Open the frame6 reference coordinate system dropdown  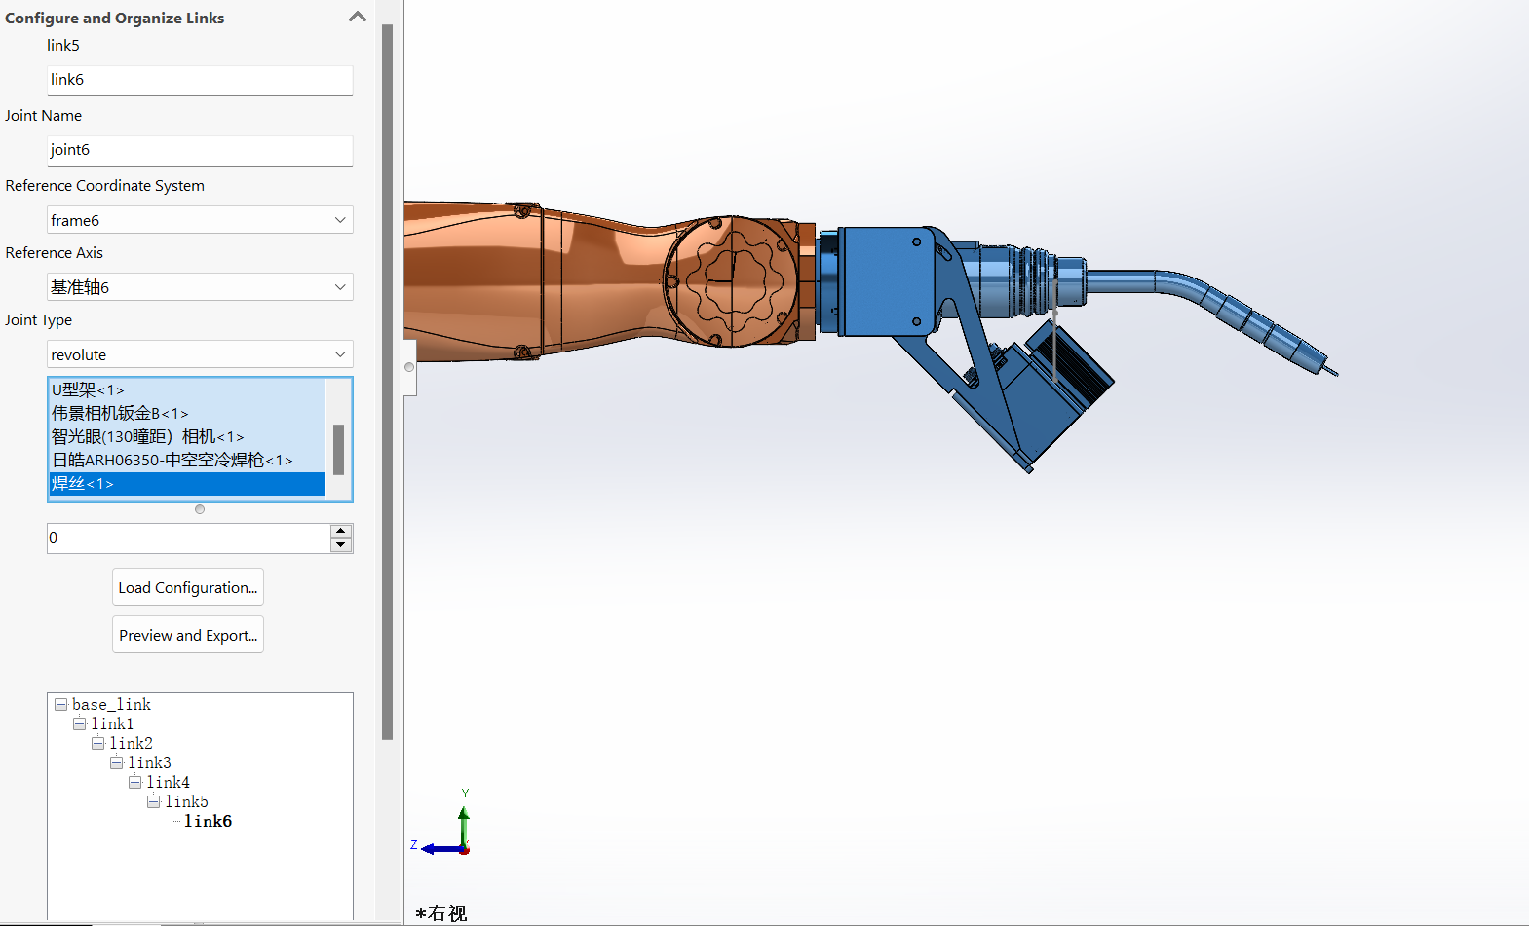(200, 220)
